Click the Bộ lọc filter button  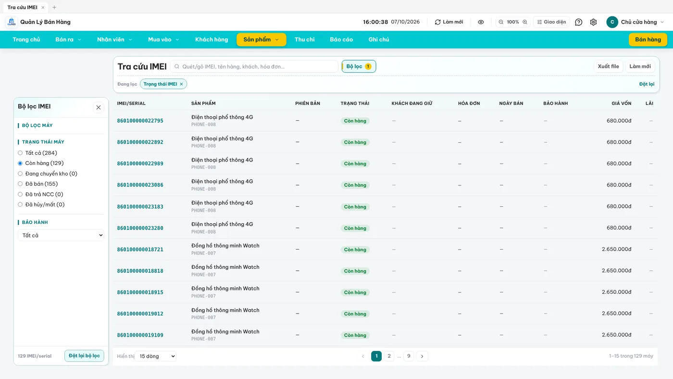pos(359,66)
